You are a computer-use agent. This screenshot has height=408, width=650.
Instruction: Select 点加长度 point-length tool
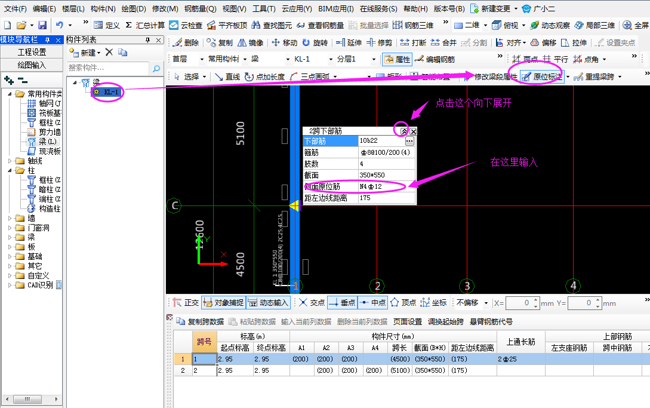point(264,77)
